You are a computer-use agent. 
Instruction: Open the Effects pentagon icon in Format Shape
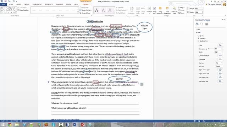click(202, 24)
